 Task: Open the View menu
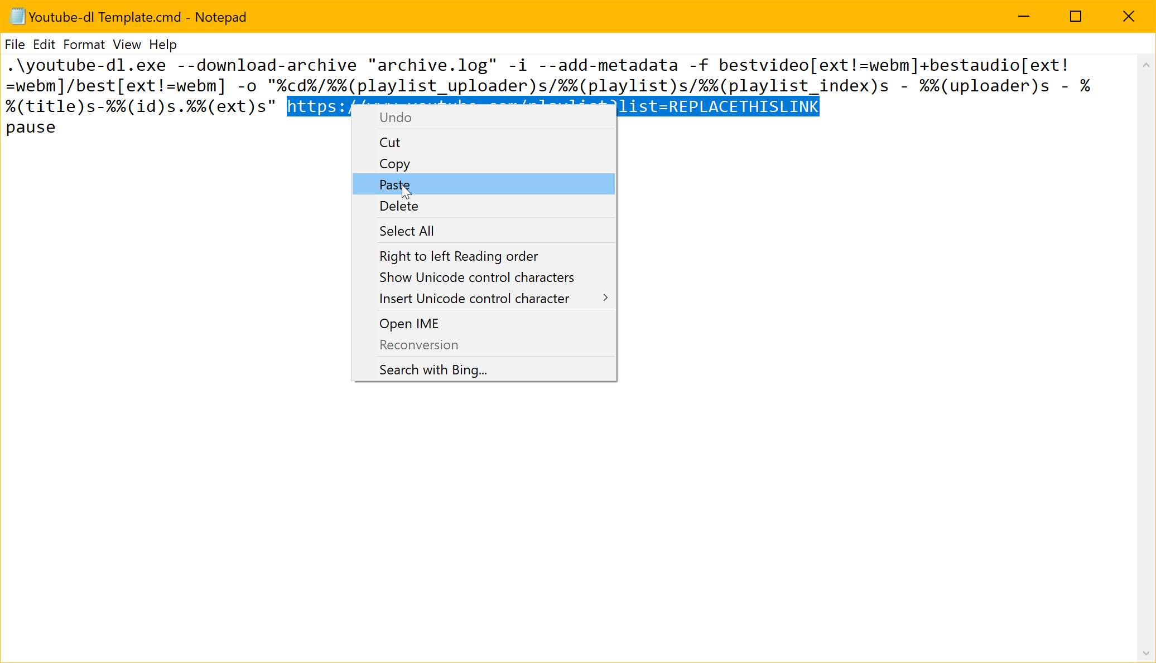tap(127, 45)
